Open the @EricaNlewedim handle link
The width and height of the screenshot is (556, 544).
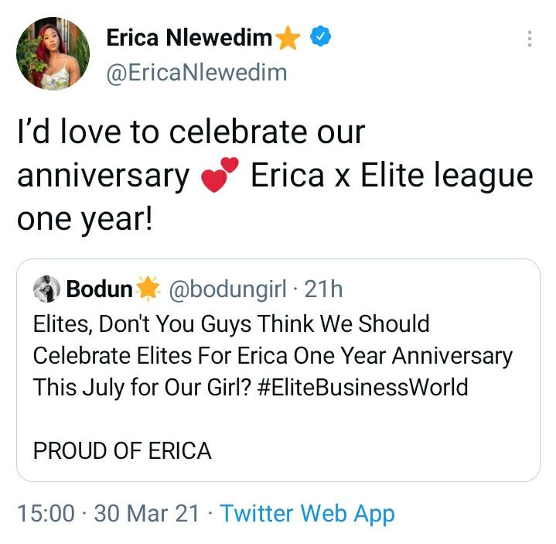pyautogui.click(x=196, y=73)
